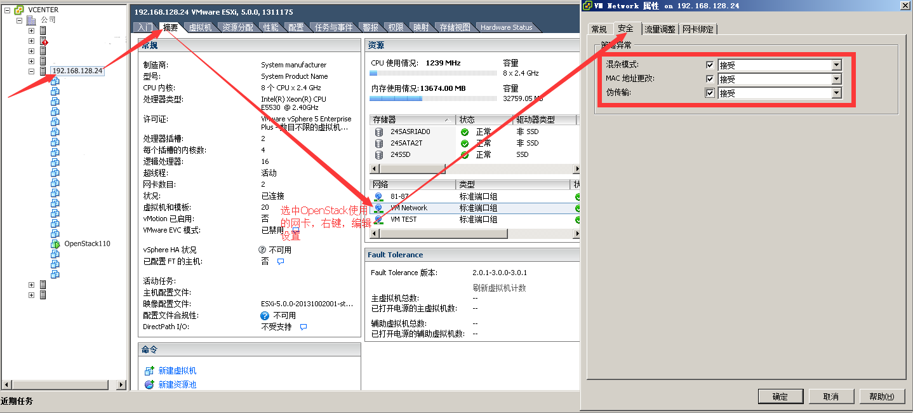
Task: Click network icon for VM TEST
Action: (x=379, y=220)
